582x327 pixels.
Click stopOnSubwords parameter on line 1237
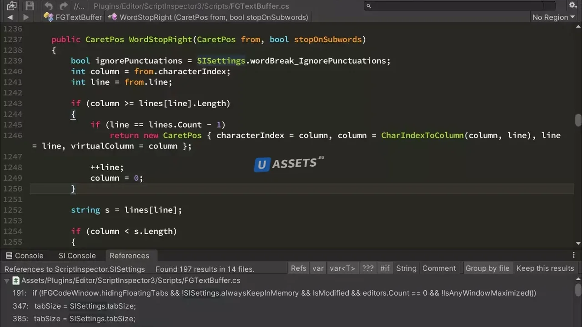point(327,40)
